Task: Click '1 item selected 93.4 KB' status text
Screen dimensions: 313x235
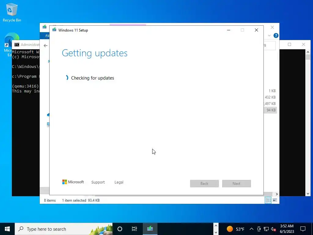Action: click(81, 200)
